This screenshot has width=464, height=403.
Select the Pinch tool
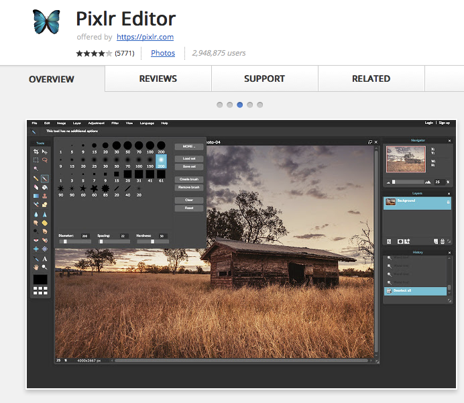tap(45, 249)
